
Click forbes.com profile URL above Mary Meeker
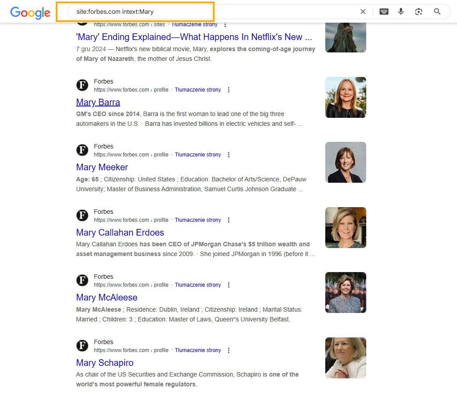[131, 155]
